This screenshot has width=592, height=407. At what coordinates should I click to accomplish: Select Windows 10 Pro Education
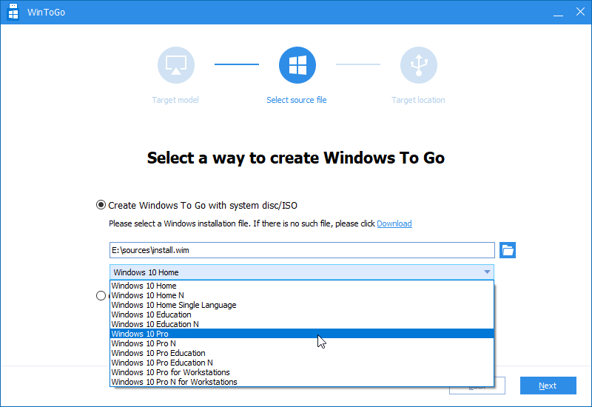302,353
